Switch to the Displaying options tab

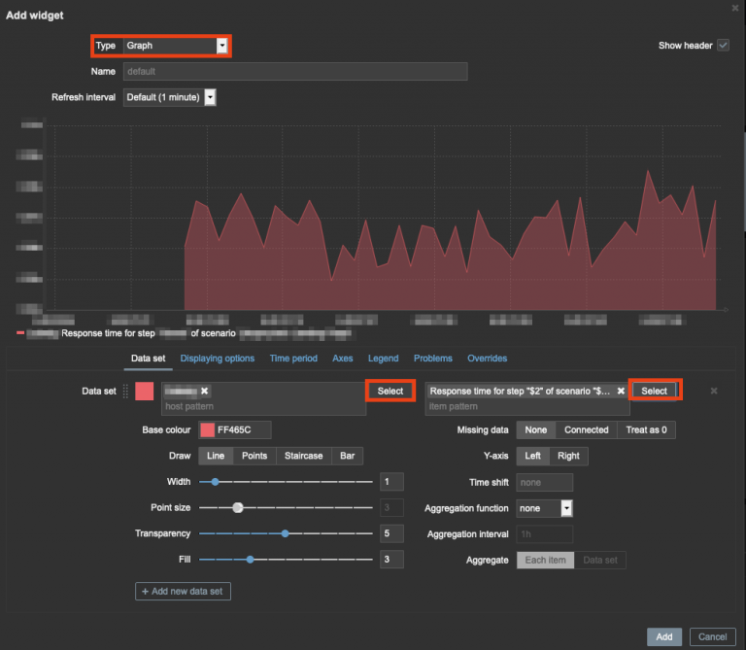click(x=218, y=359)
